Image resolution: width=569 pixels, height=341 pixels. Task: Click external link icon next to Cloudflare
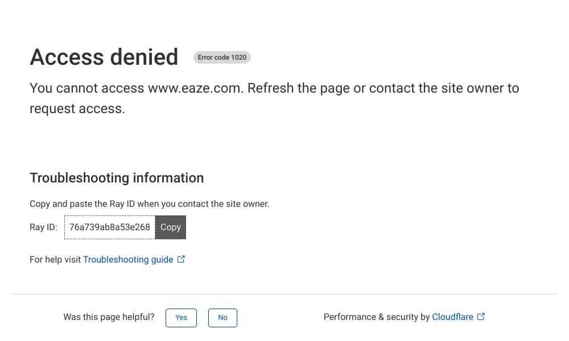pyautogui.click(x=481, y=317)
